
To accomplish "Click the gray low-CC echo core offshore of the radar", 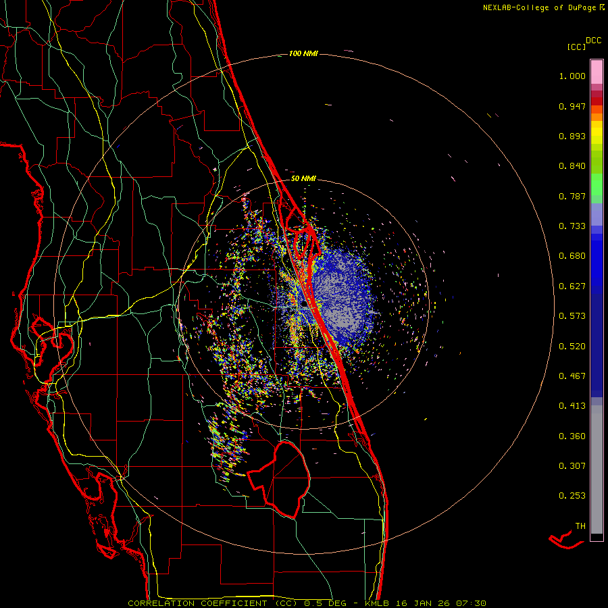I will tap(340, 299).
